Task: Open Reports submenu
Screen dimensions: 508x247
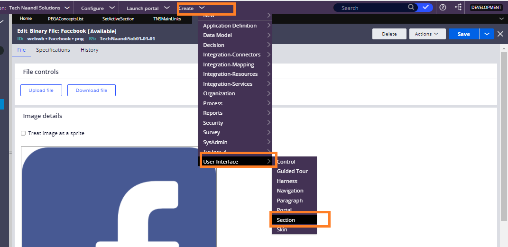Action: tap(235, 113)
